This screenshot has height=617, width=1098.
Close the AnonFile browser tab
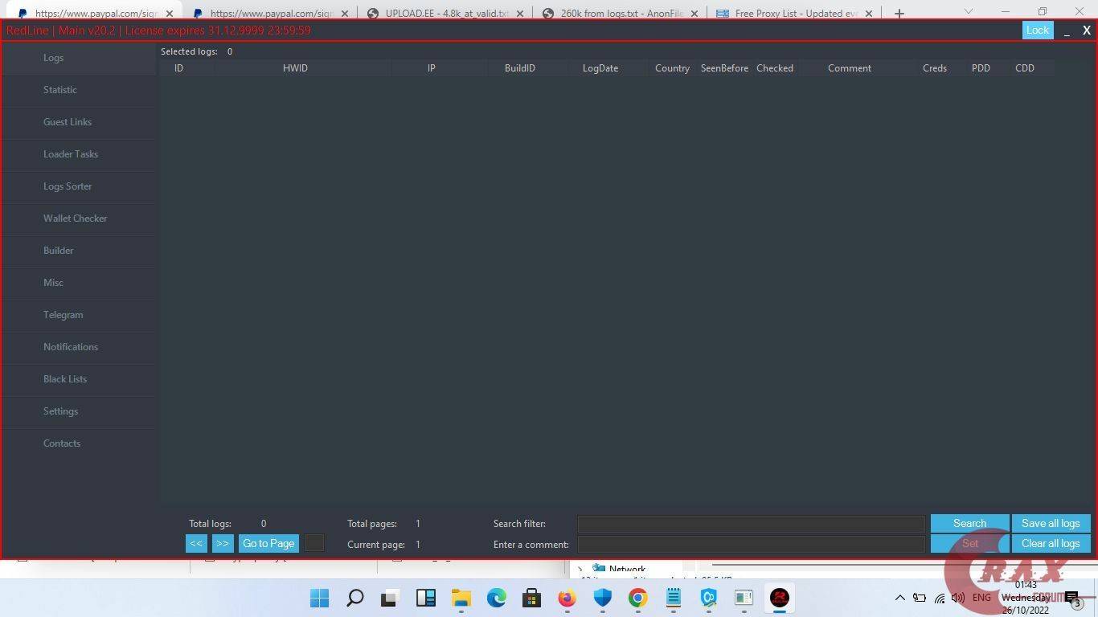[x=694, y=14]
